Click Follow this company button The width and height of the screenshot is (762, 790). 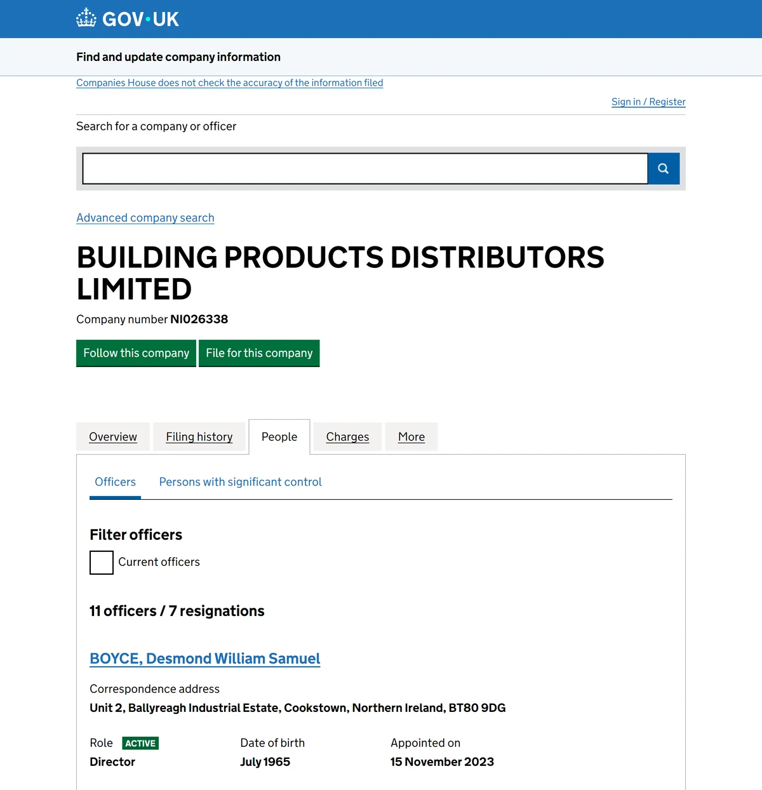coord(136,353)
